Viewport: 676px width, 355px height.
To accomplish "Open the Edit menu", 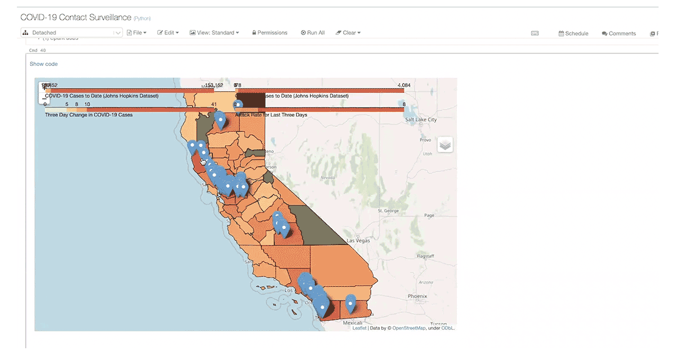I will point(168,33).
